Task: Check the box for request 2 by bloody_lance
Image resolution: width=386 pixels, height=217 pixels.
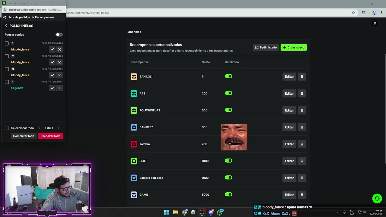Action: [x=7, y=56]
